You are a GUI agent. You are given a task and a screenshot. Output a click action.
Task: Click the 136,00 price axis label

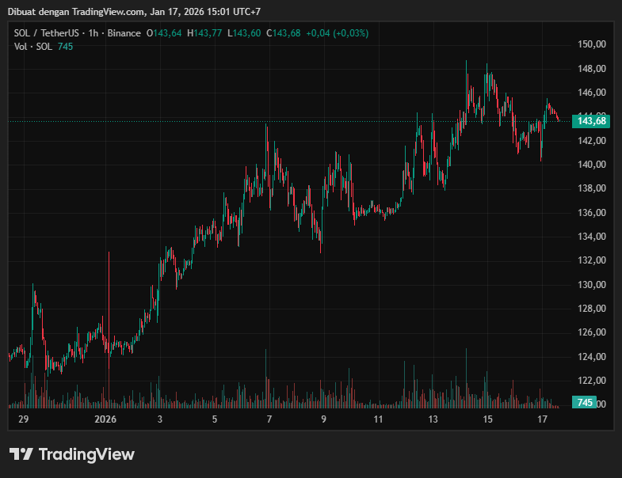point(592,213)
